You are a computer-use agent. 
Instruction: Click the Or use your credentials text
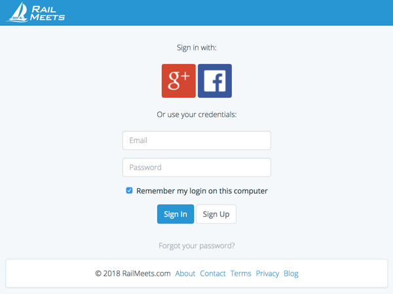point(196,114)
